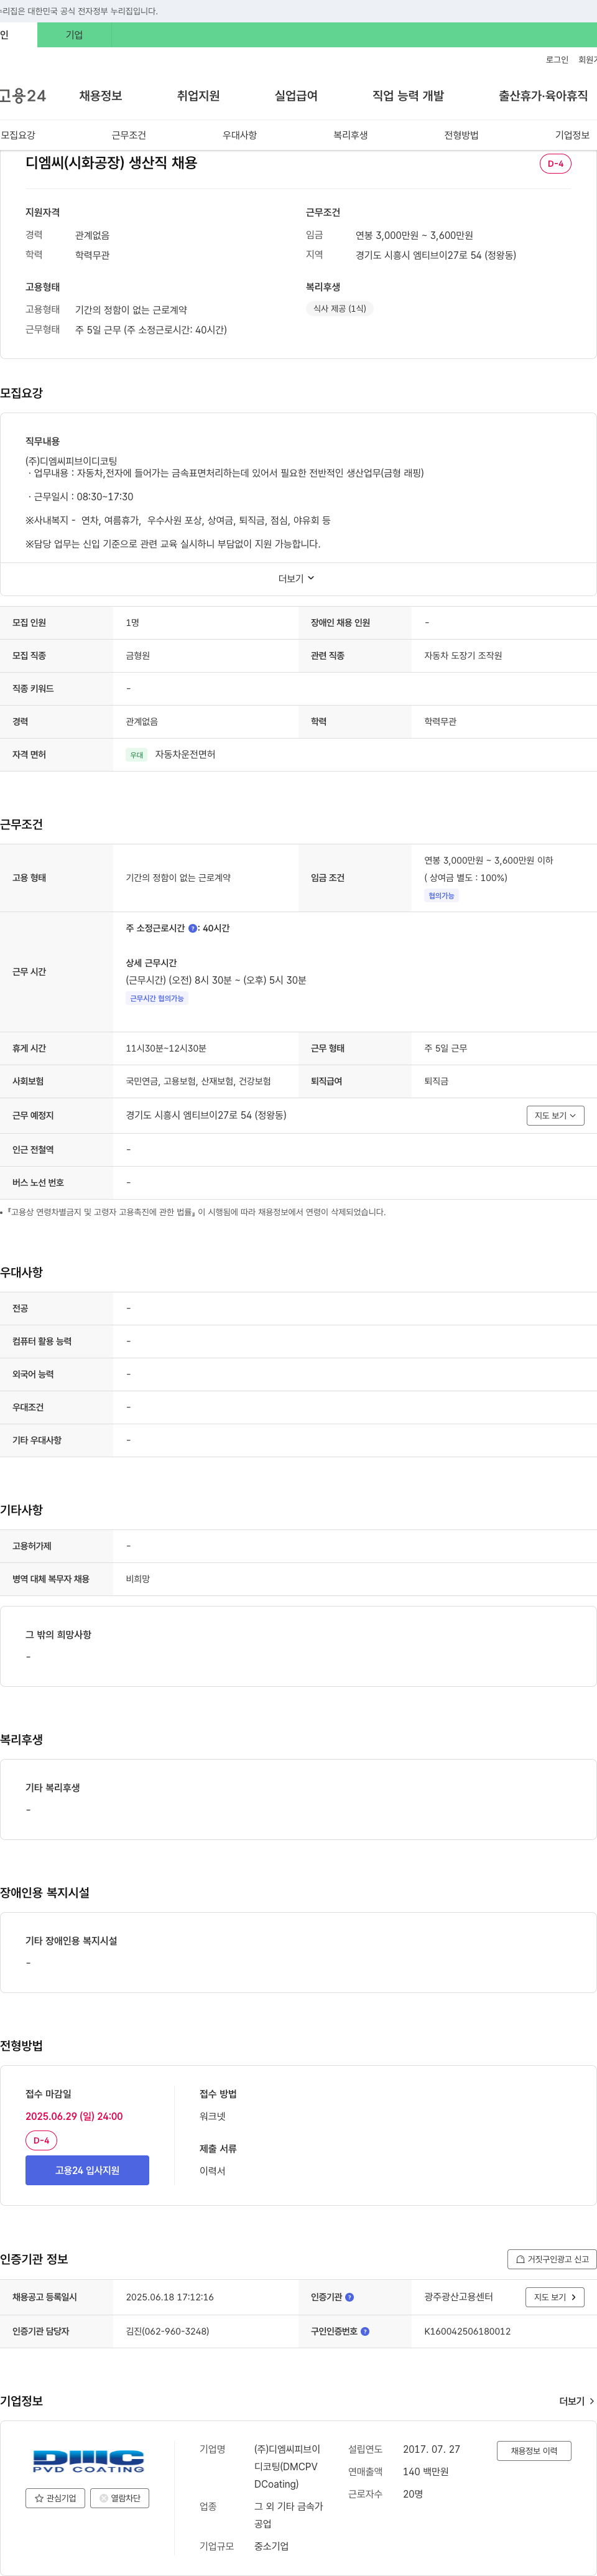The height and width of the screenshot is (2576, 597).
Task: Jump to 우대사항 anchor tab
Action: [x=240, y=135]
